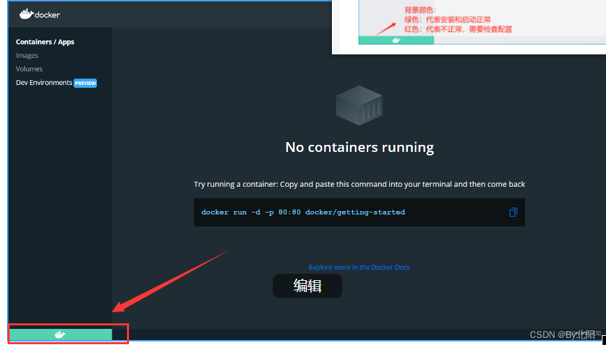
Task: Open the Images section
Action: pos(26,56)
